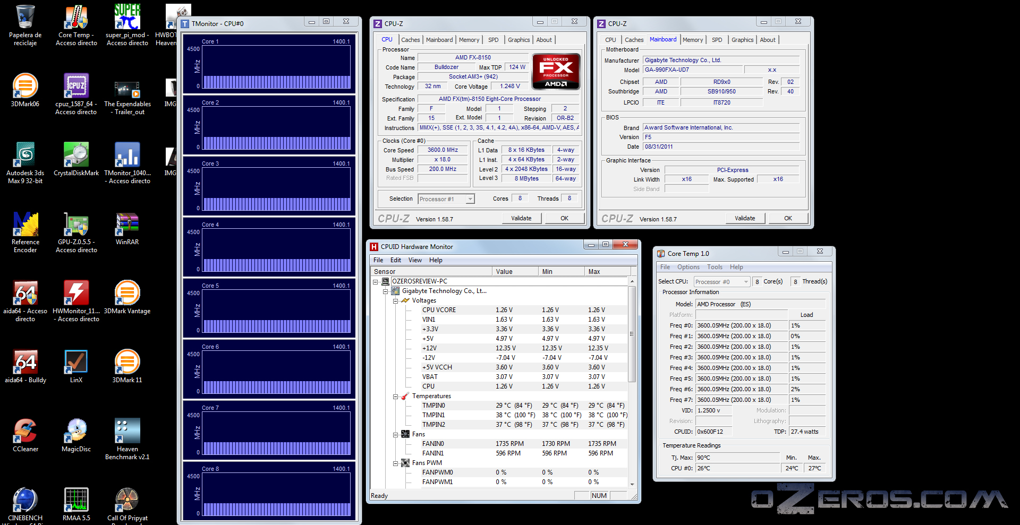Select FANIN0 row in HWMonitor
The width and height of the screenshot is (1020, 525).
(x=499, y=444)
